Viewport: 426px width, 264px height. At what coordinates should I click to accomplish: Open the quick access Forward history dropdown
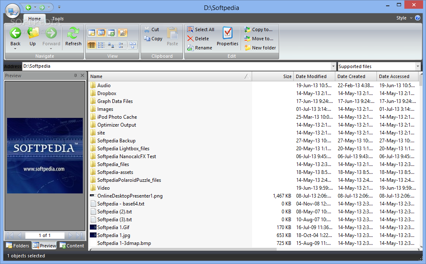[49, 7]
